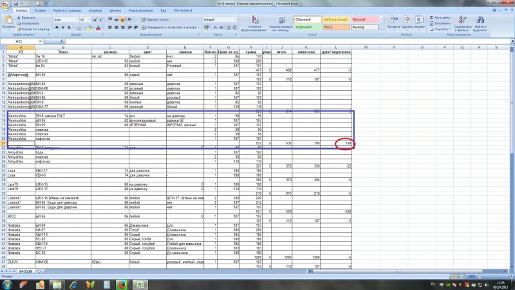The image size is (515, 290).
Task: Center text horizontally
Action: [x=117, y=28]
